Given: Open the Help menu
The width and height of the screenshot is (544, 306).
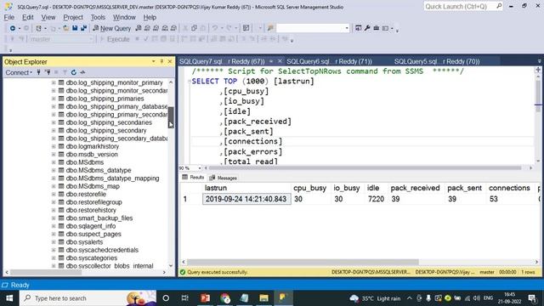Looking at the screenshot, I should tap(150, 17).
